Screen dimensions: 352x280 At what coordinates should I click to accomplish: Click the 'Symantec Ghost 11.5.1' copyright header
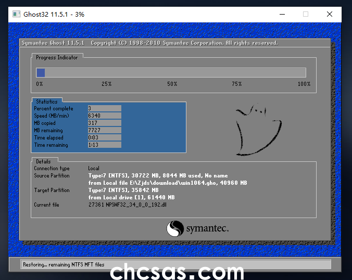(150, 43)
